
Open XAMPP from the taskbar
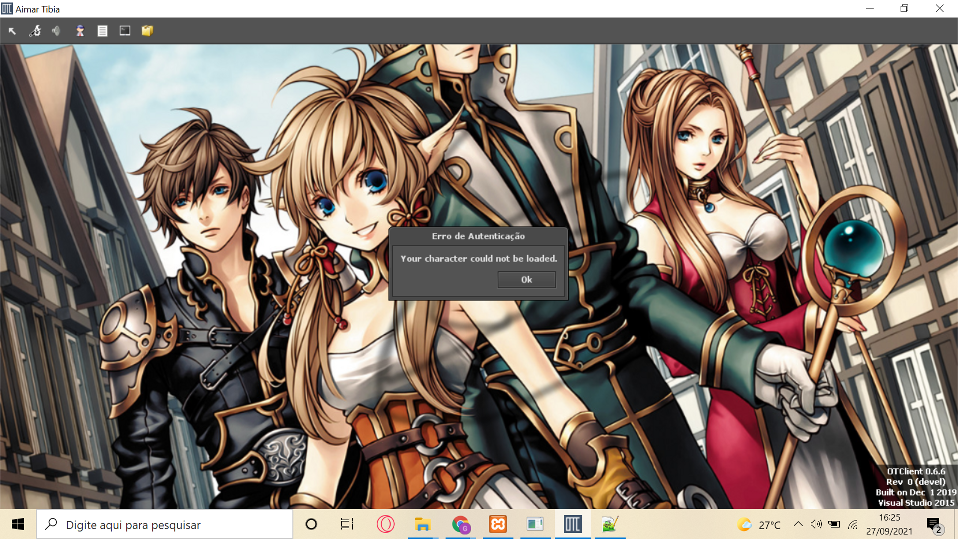(498, 524)
